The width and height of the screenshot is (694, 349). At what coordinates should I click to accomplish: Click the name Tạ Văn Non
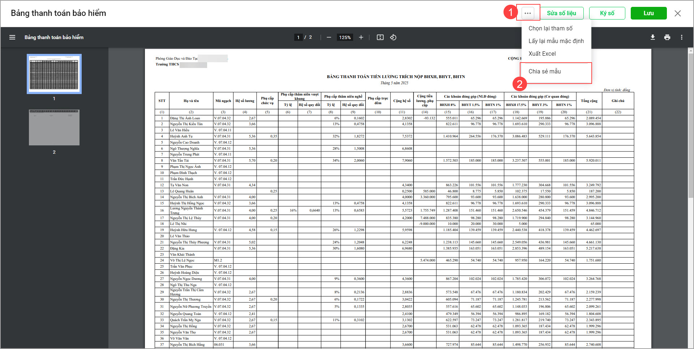pos(179,185)
